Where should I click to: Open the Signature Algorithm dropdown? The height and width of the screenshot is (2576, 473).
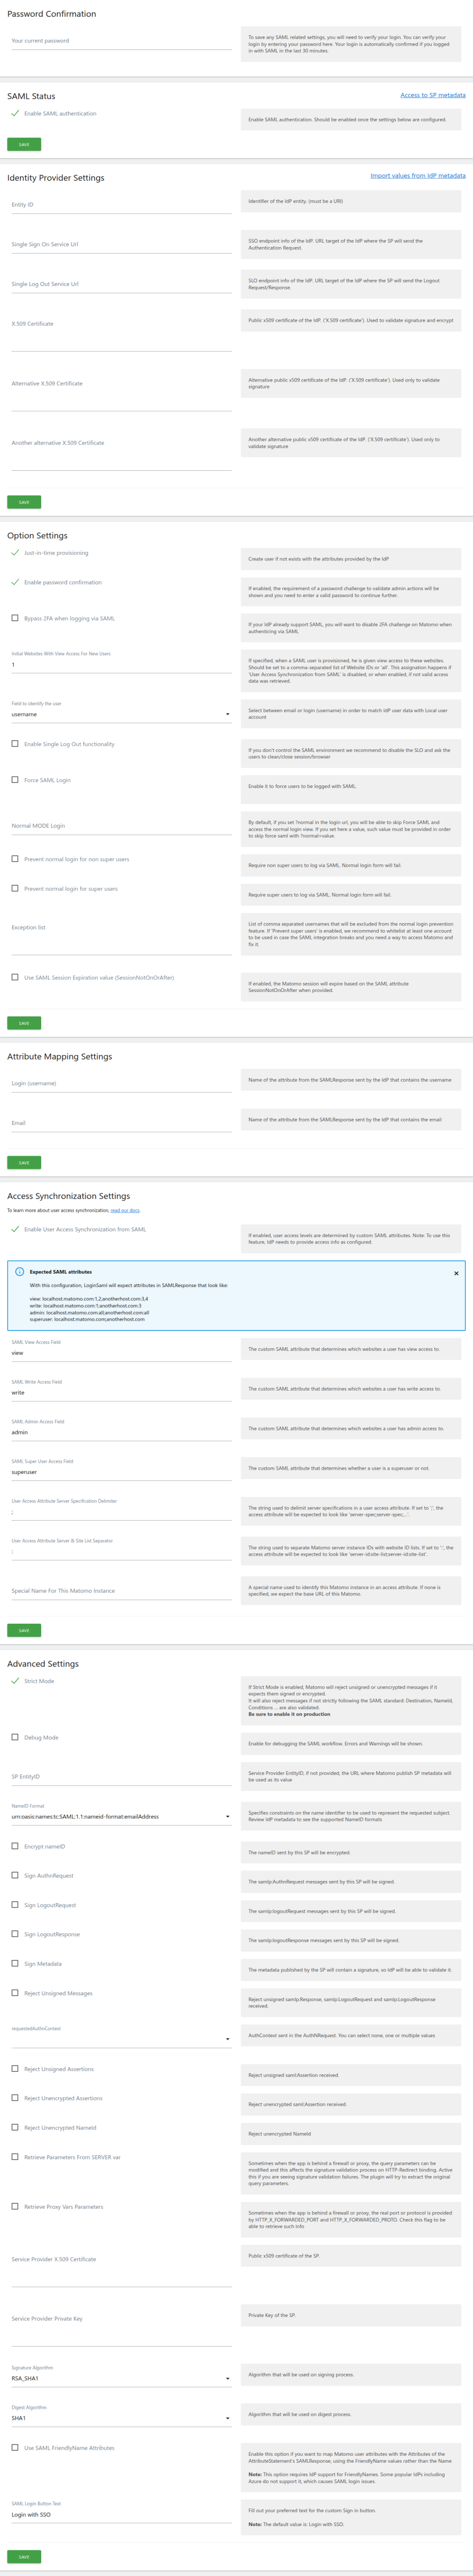[x=121, y=2378]
